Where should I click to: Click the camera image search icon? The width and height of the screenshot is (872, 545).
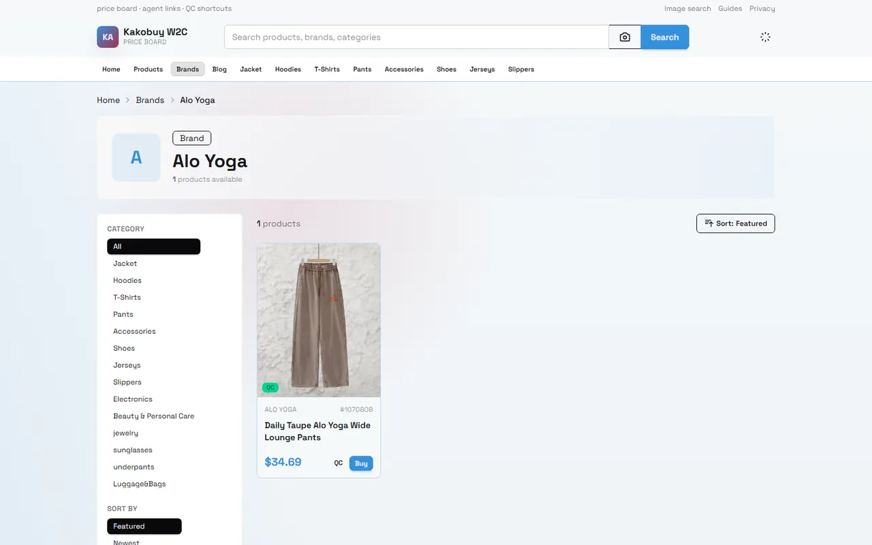(x=625, y=37)
